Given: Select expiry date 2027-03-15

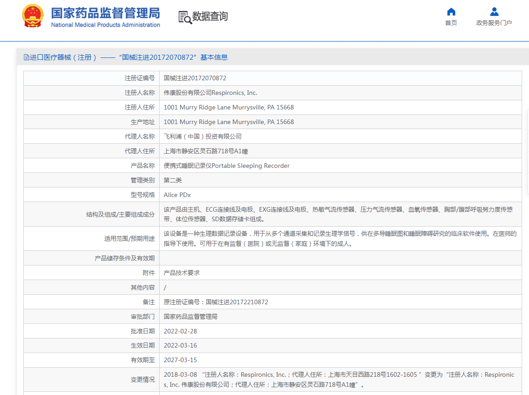Looking at the screenshot, I should tap(180, 360).
